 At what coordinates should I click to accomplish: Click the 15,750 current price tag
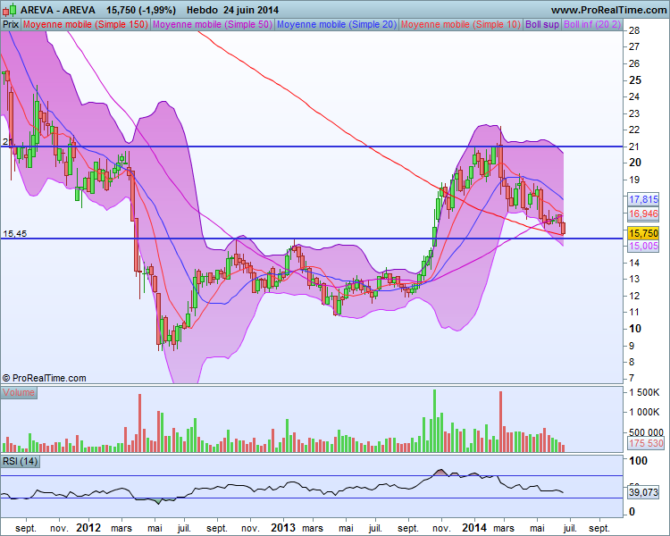643,233
